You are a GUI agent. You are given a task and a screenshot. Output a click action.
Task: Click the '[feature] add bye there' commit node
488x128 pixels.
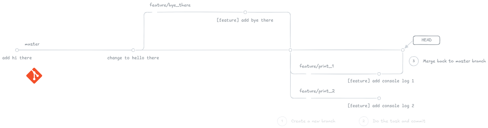tap(245, 12)
